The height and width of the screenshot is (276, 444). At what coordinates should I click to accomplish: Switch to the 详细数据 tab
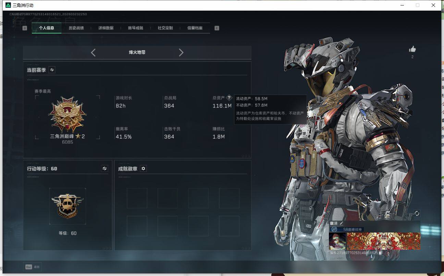point(106,28)
